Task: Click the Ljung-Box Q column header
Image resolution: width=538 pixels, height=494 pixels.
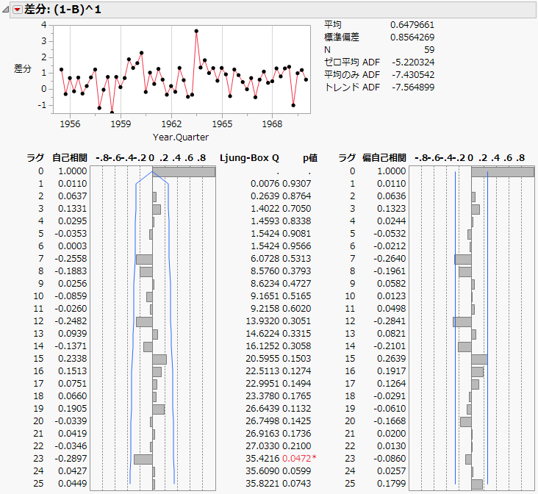Action: pos(249,157)
